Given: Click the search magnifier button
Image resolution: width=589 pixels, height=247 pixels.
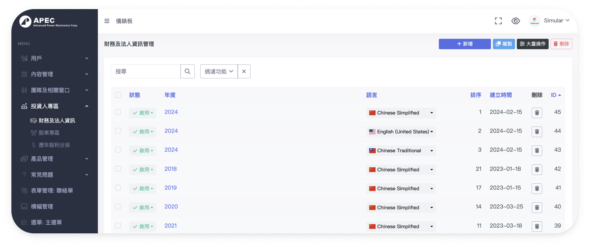Looking at the screenshot, I should click(187, 71).
